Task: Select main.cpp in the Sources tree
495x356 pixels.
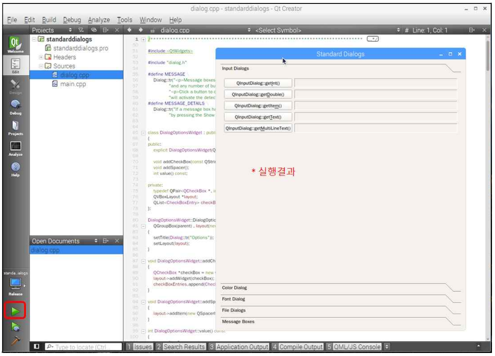Action: 73,84
